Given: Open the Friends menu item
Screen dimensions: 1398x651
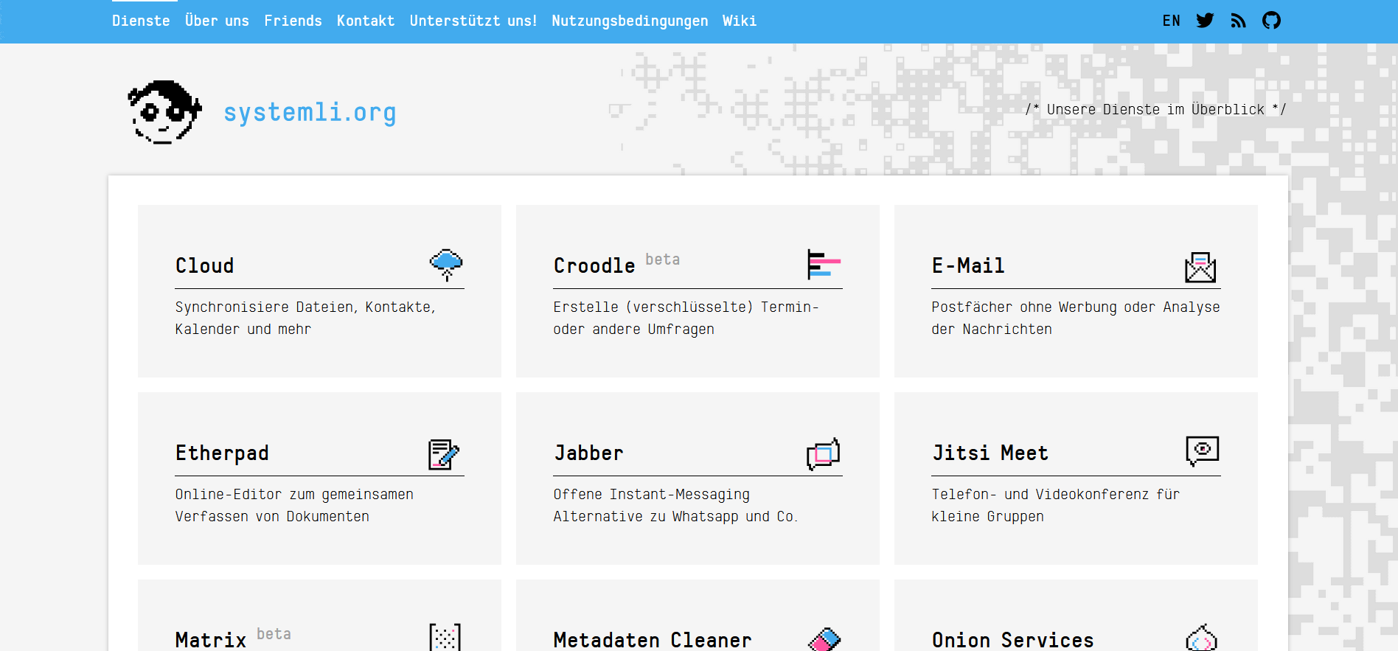Looking at the screenshot, I should point(293,21).
